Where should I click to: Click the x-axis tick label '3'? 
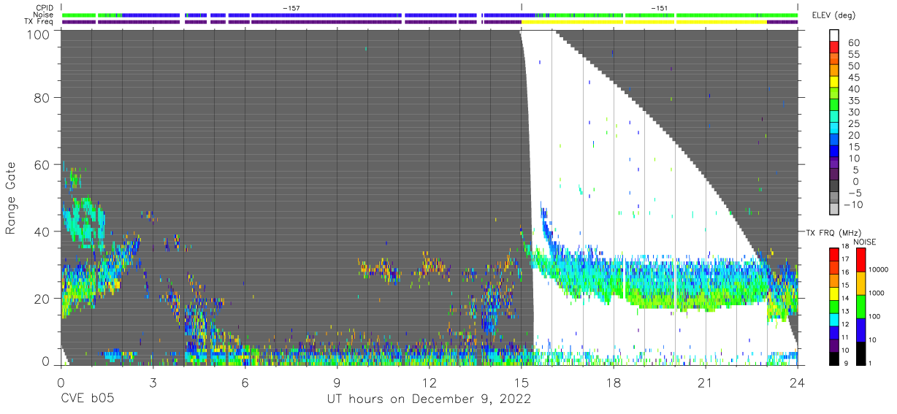[x=153, y=383]
